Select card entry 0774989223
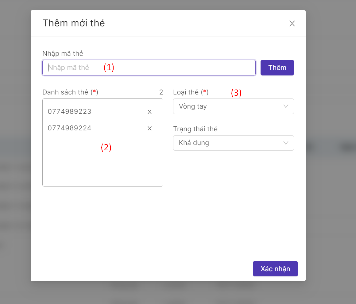 pyautogui.click(x=70, y=112)
